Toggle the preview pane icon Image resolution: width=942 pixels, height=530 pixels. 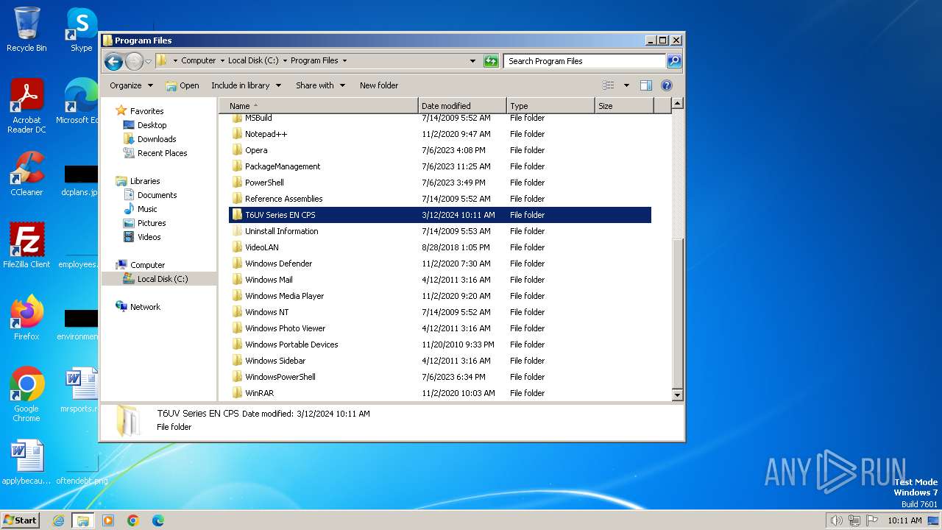point(645,85)
